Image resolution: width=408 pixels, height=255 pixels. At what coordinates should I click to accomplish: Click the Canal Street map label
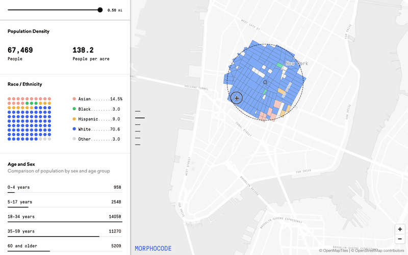pos(244,129)
